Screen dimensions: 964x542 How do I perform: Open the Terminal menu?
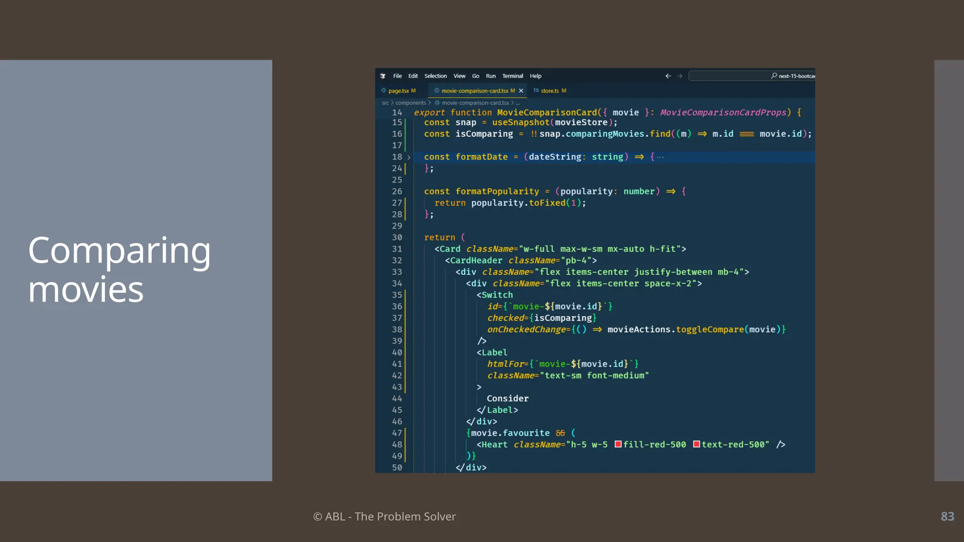click(x=512, y=76)
